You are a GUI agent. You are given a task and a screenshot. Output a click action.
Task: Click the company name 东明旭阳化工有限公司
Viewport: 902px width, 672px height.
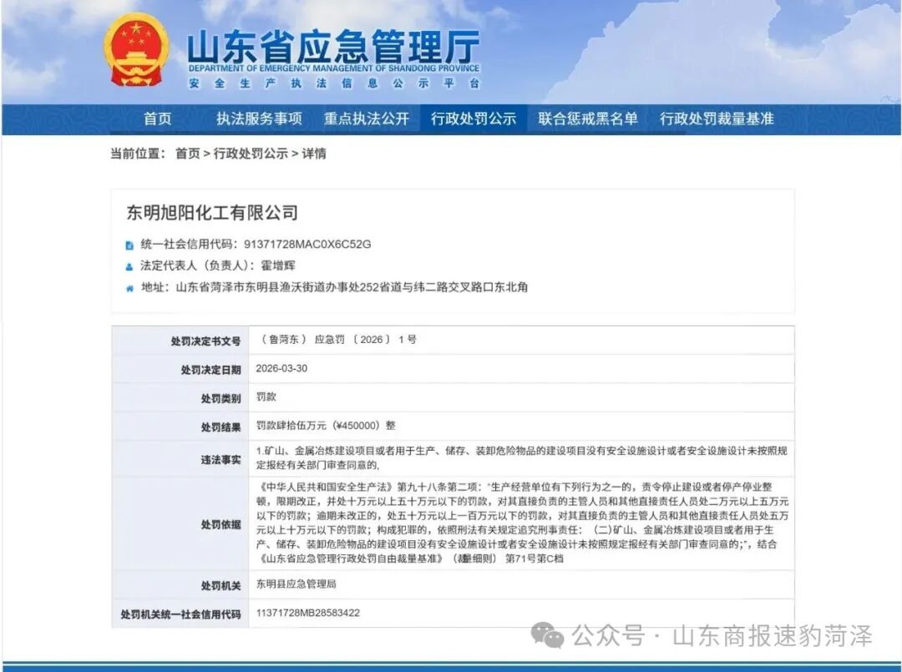[x=212, y=213]
